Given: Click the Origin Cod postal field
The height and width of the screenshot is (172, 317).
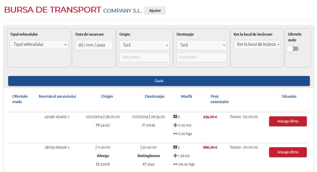Looking at the screenshot, I should [x=144, y=57].
